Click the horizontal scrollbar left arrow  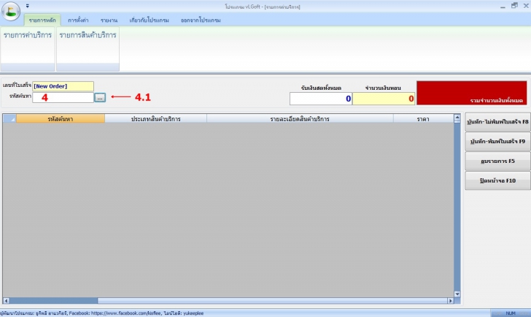click(x=6, y=301)
